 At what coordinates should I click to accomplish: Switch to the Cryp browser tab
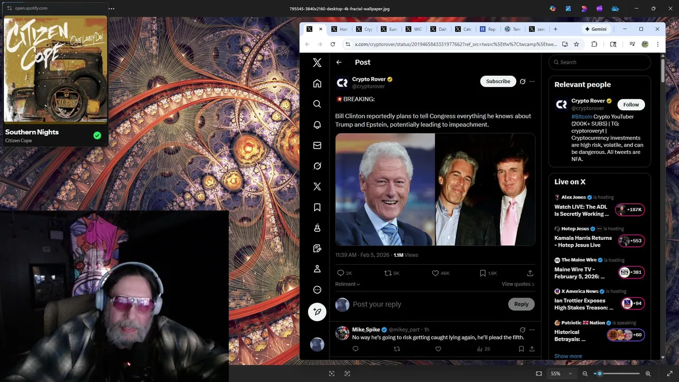coord(364,29)
